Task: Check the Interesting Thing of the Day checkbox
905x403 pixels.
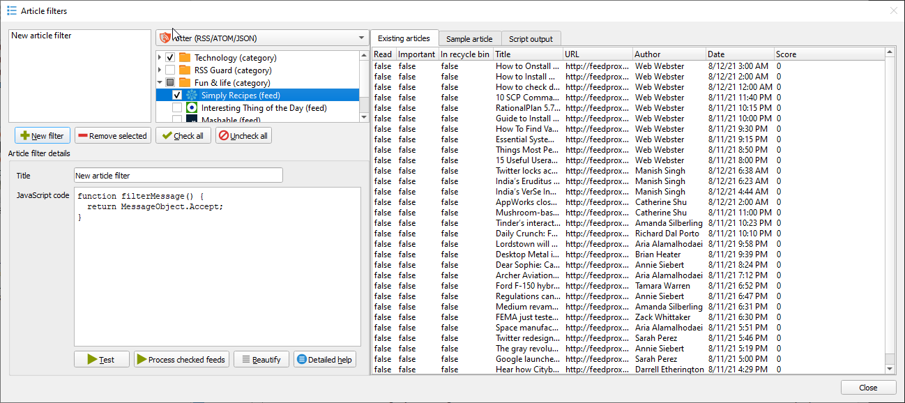Action: 177,108
